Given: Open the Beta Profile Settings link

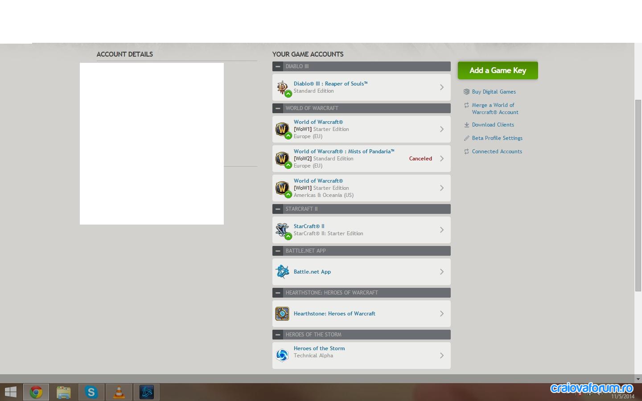Looking at the screenshot, I should point(497,138).
